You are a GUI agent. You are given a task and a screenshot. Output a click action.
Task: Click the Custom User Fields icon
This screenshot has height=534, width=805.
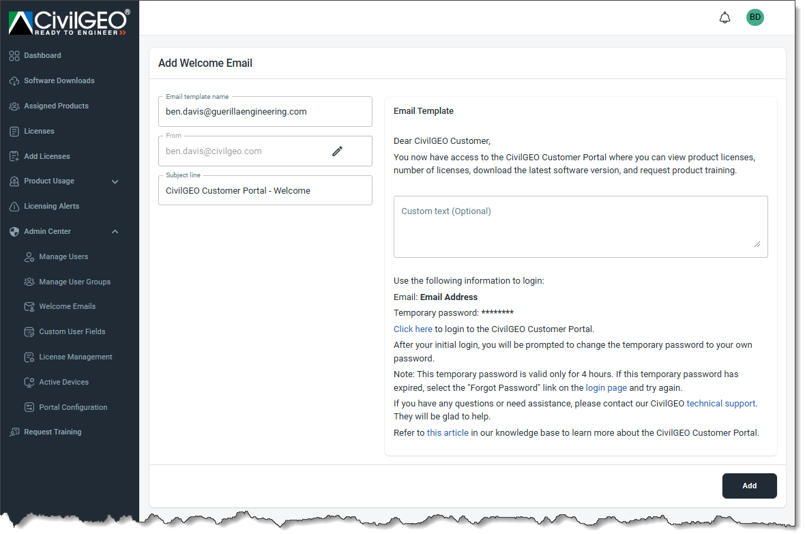(29, 331)
